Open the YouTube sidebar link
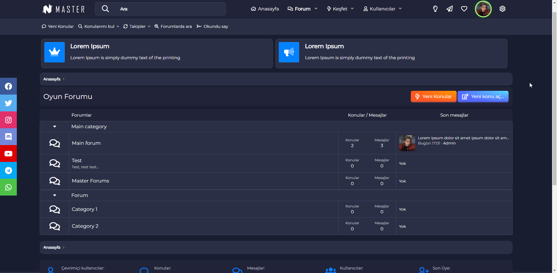Image resolution: width=557 pixels, height=273 pixels. 8,153
